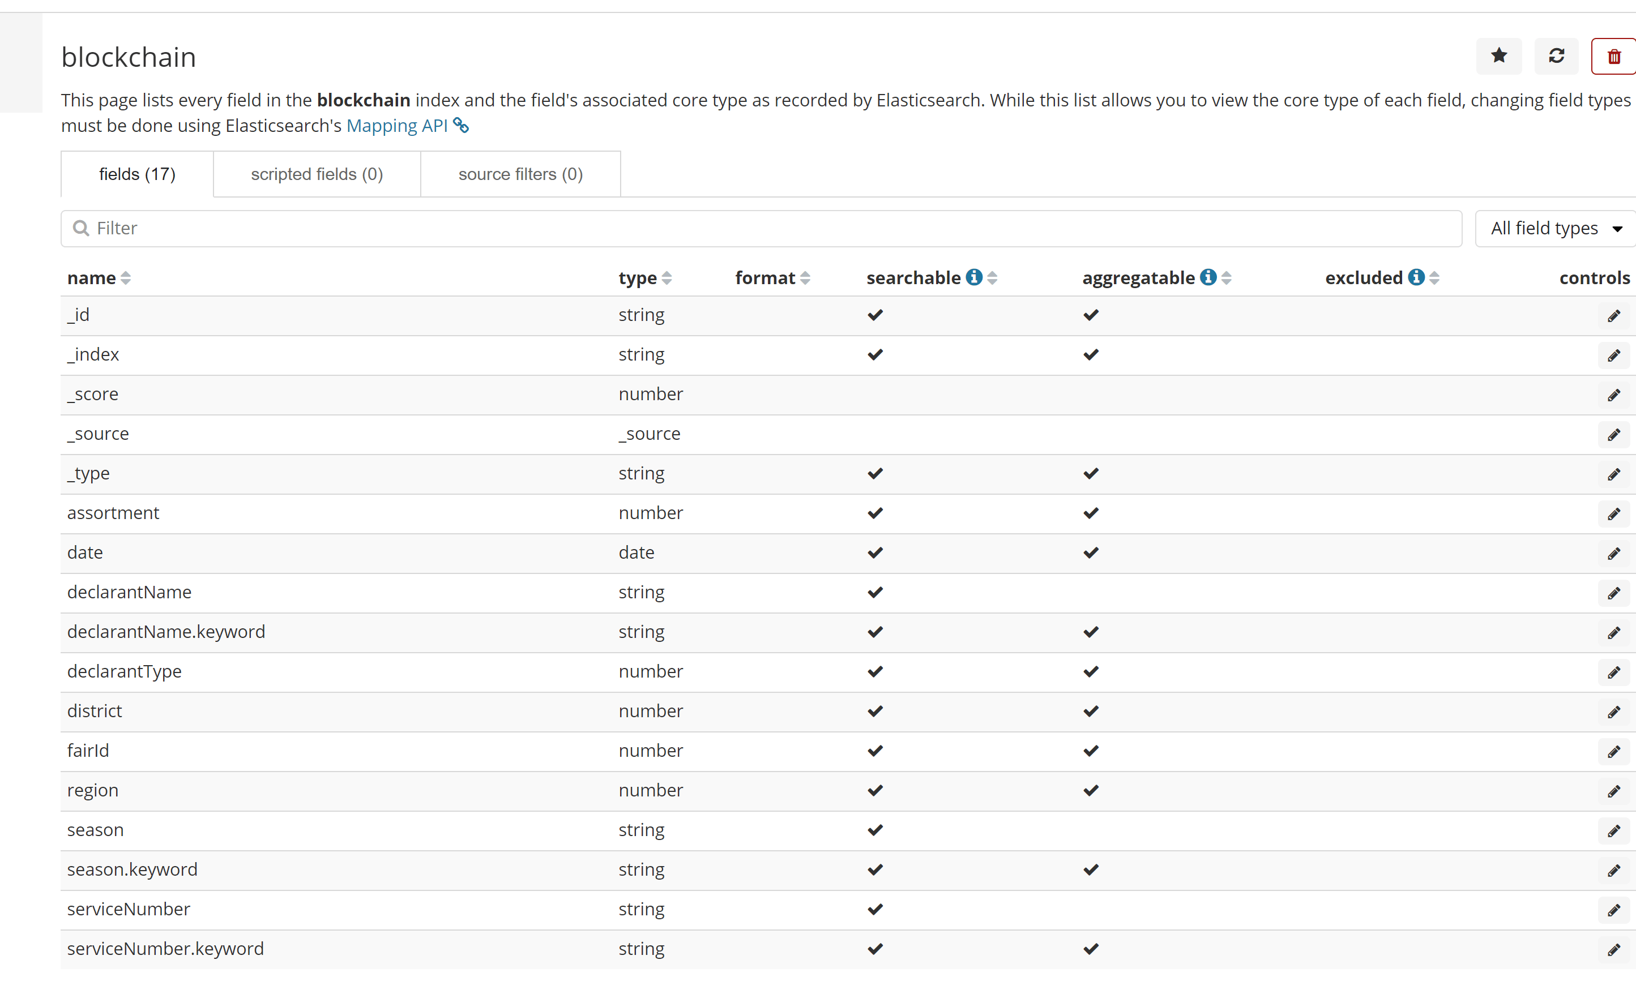Sort by searchable column arrows
This screenshot has height=994, width=1636.
tap(992, 278)
